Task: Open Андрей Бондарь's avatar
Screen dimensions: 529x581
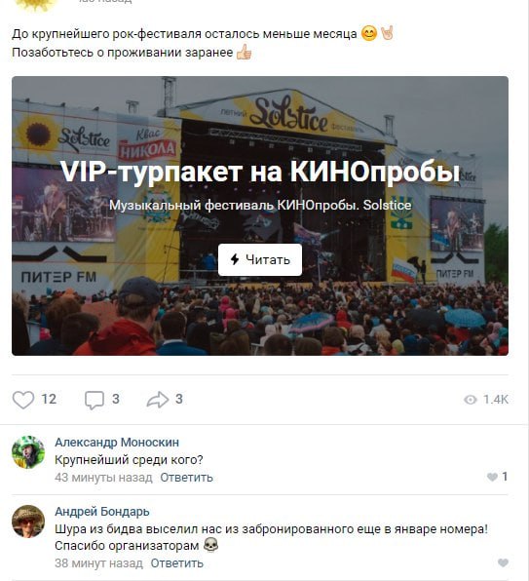Action: (28, 521)
